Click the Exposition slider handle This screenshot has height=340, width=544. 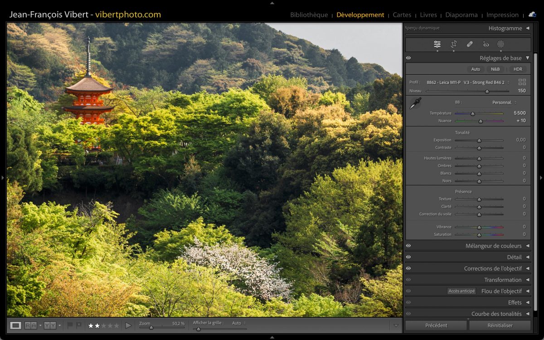[x=479, y=140]
